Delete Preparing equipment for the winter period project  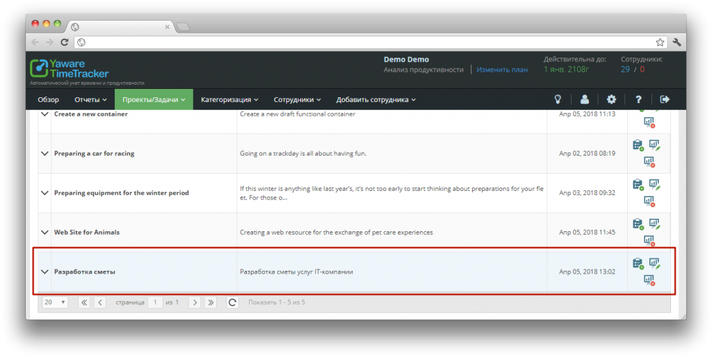click(x=649, y=201)
